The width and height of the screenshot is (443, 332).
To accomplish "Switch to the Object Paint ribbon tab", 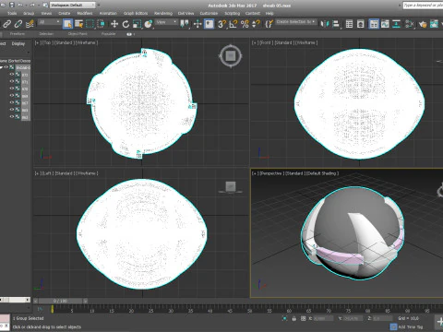I will (78, 34).
